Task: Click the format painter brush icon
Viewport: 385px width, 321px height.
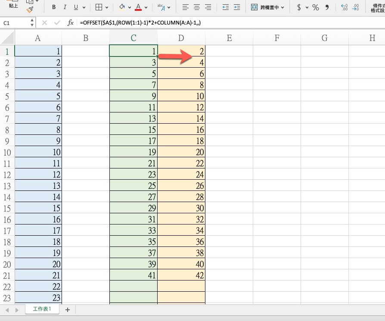Action: pos(29,9)
